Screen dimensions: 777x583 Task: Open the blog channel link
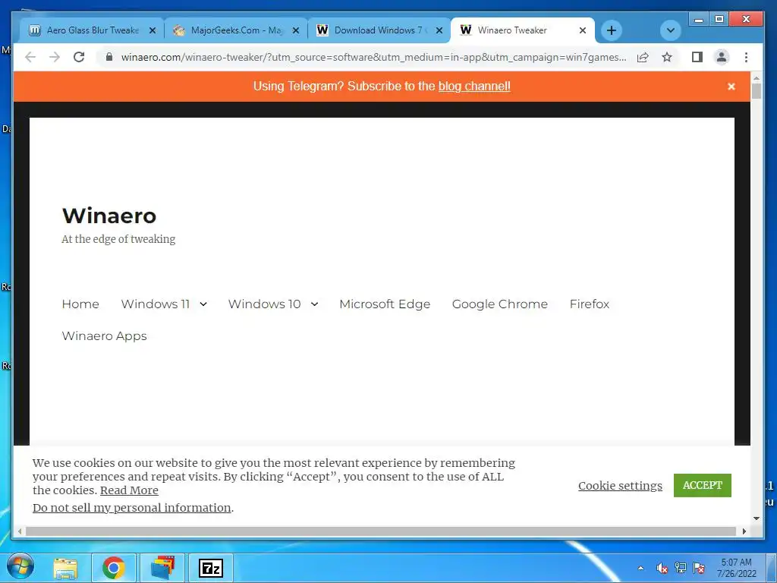pos(474,87)
